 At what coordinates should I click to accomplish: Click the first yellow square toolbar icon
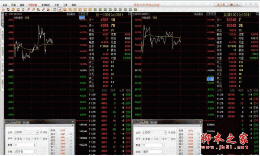[x=70, y=10]
